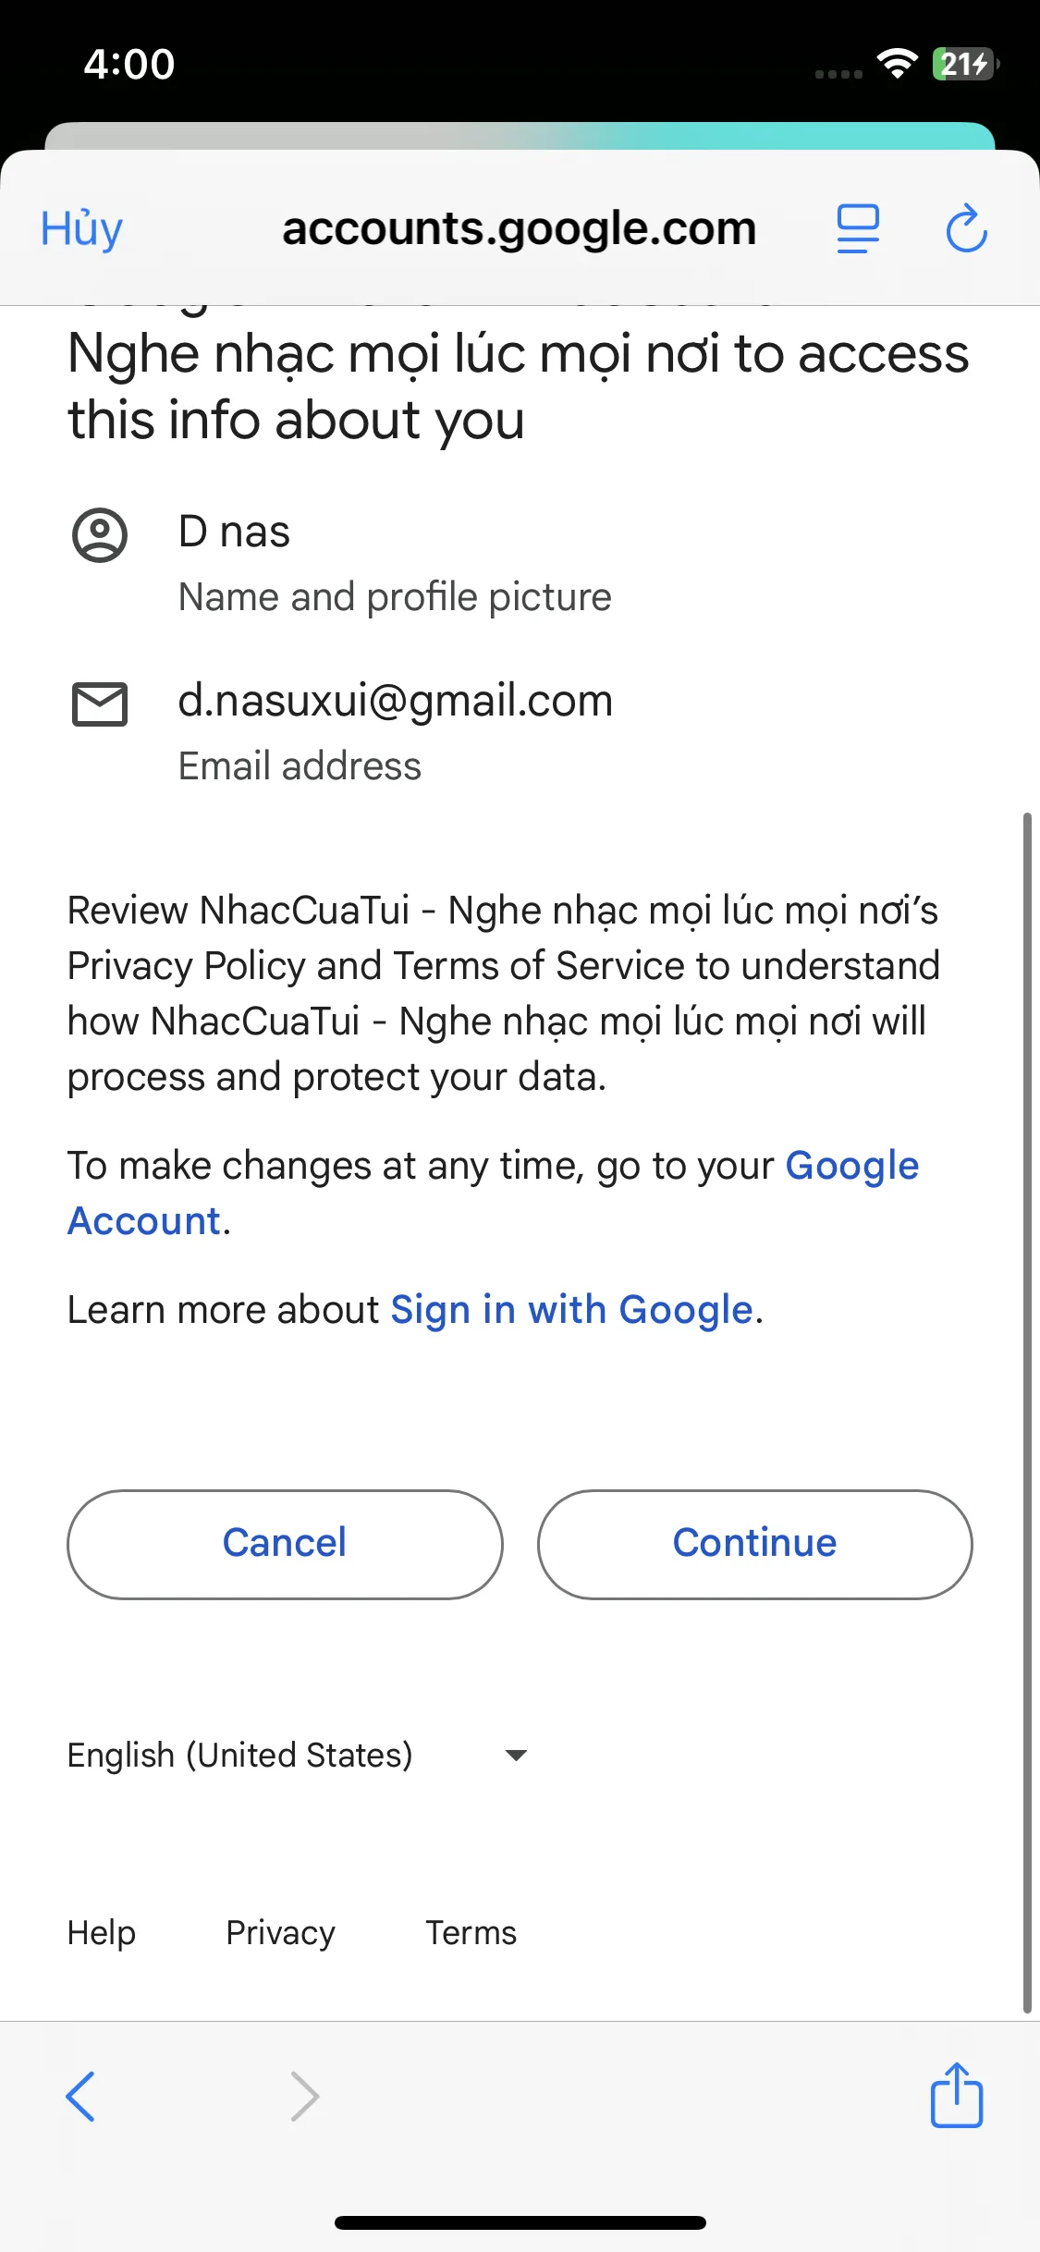Tap the browser back arrow
The width and height of the screenshot is (1040, 2252).
(x=81, y=2096)
